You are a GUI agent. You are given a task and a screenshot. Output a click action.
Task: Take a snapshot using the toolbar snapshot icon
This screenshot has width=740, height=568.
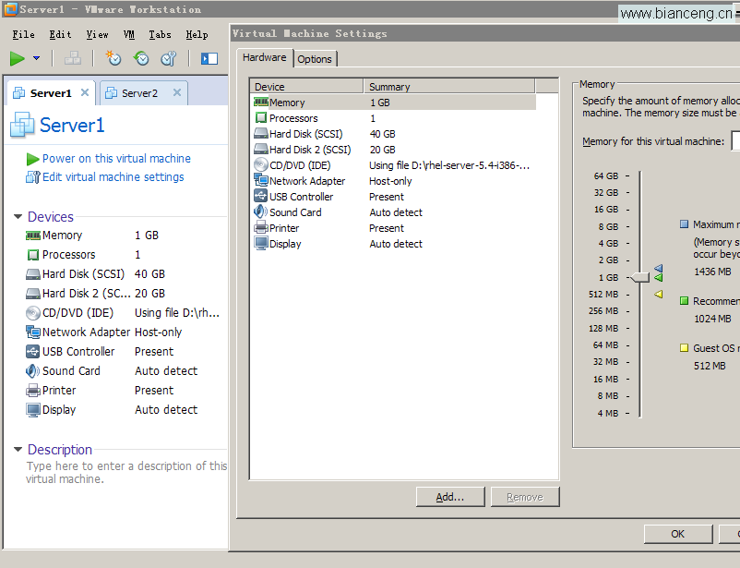113,58
